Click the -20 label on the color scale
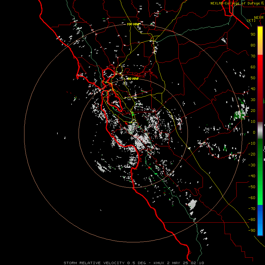 click(x=252, y=154)
